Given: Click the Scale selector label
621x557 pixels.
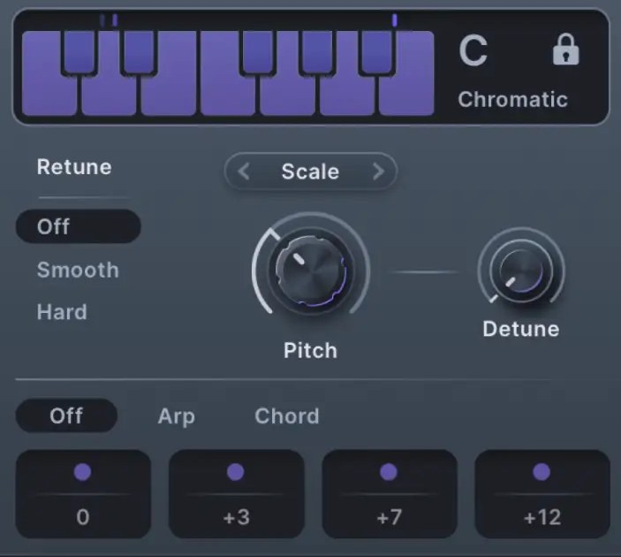Looking at the screenshot, I should click(x=310, y=172).
